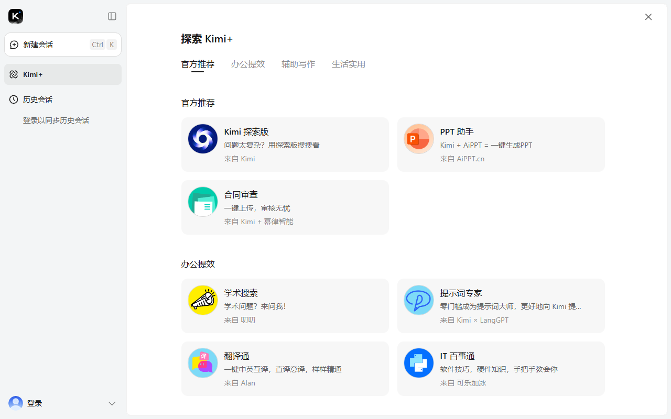Click text 来自 Kimi + 幂律智能
671x419 pixels.
click(x=259, y=222)
